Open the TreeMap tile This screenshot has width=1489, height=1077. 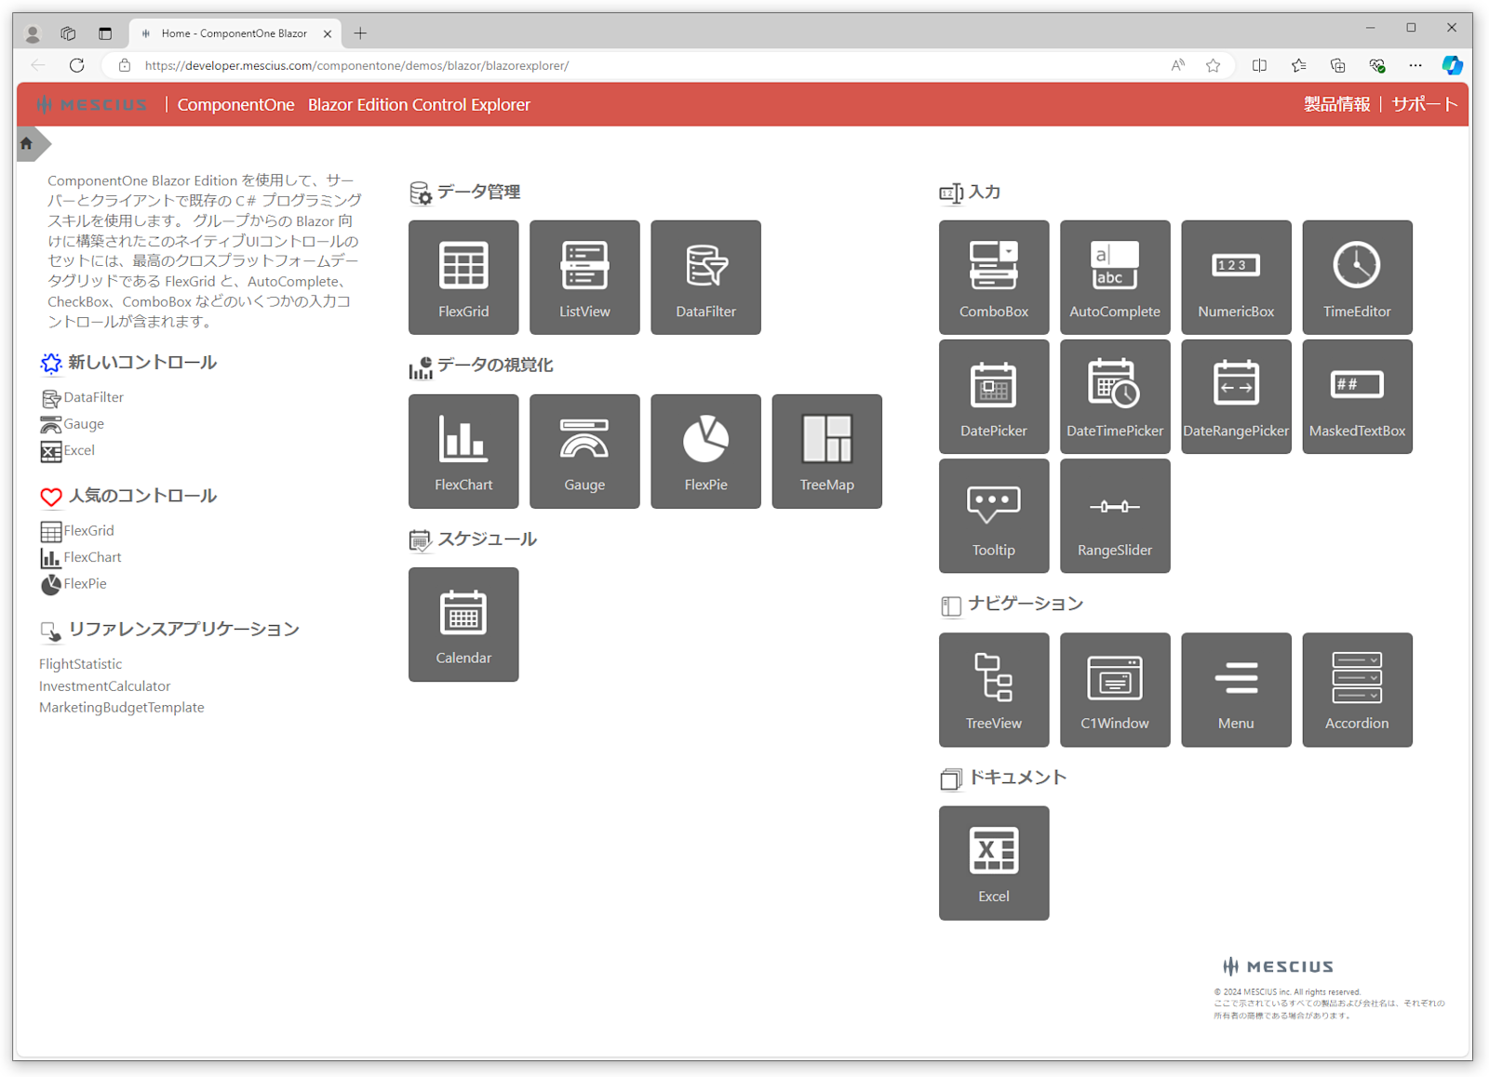[x=826, y=451]
